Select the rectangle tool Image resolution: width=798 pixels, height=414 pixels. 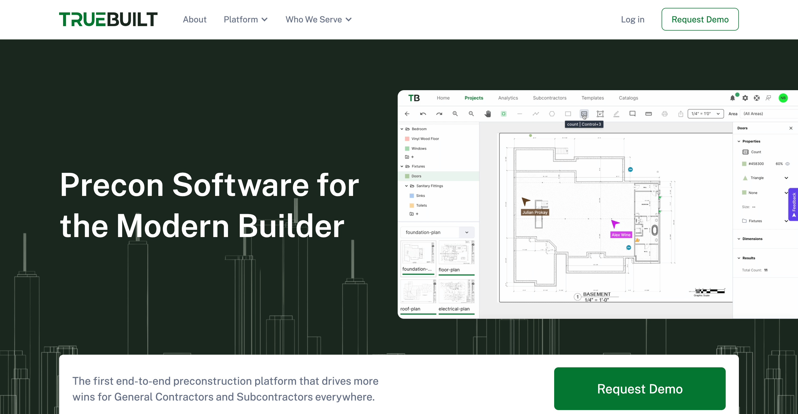pos(568,114)
